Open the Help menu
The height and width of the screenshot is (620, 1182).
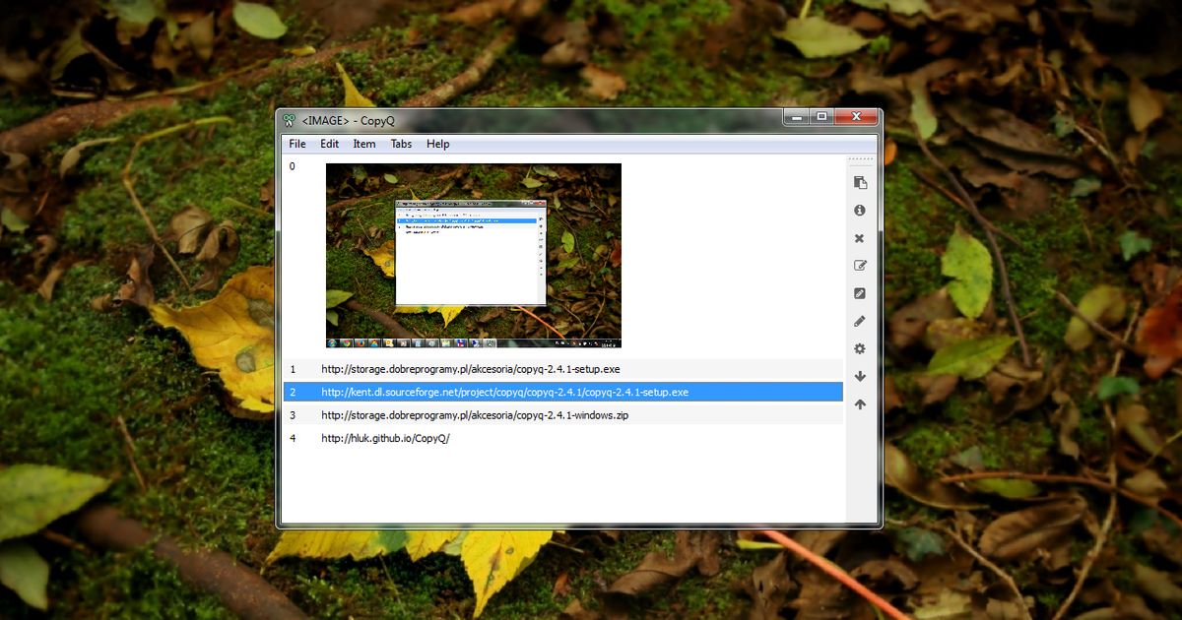pyautogui.click(x=437, y=144)
